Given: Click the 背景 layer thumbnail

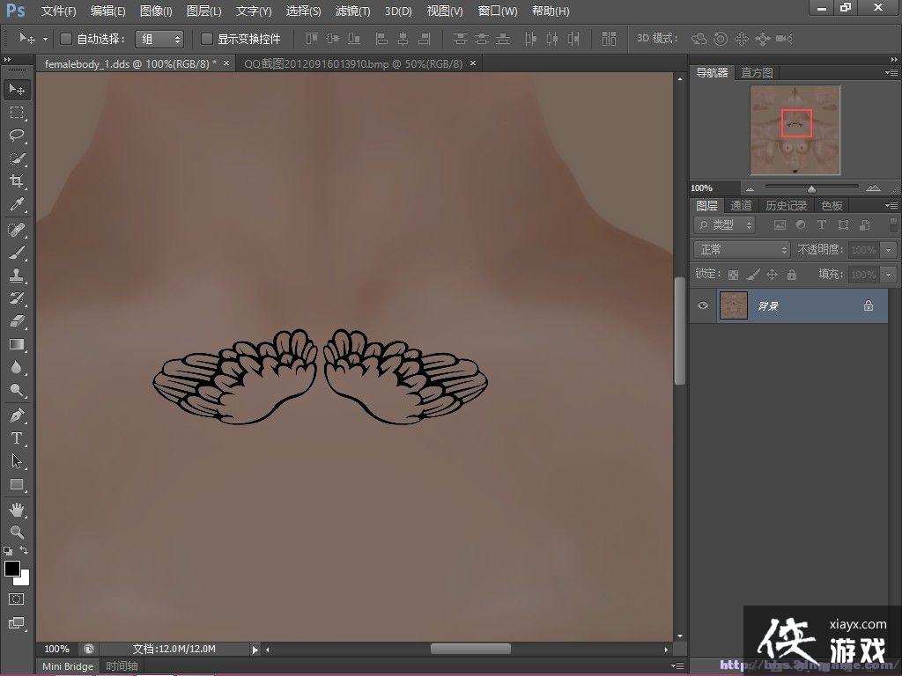Looking at the screenshot, I should (733, 305).
